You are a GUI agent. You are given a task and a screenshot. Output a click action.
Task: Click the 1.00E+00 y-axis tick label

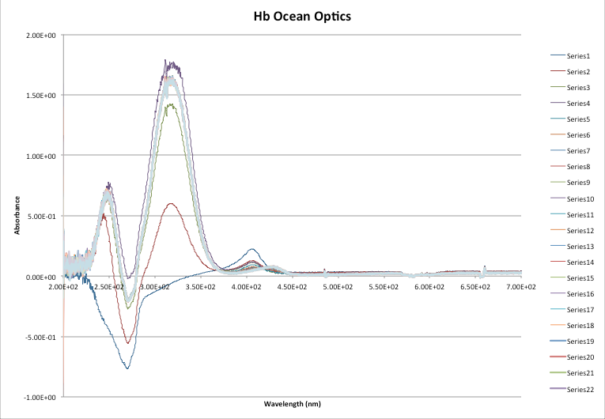click(x=41, y=157)
